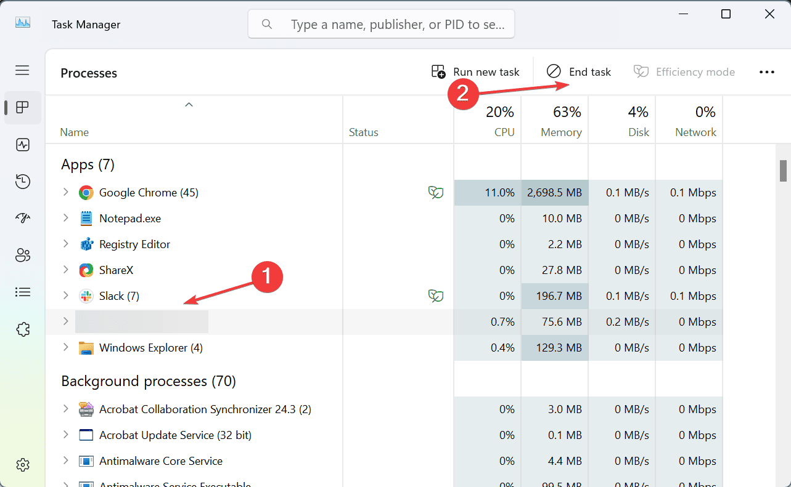Viewport: 791px width, 487px height.
Task: Open Startup apps sidebar icon
Action: point(23,219)
